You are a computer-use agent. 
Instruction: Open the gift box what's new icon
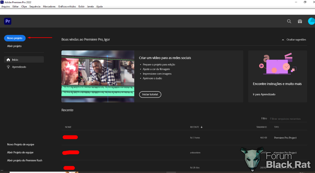click(300, 21)
